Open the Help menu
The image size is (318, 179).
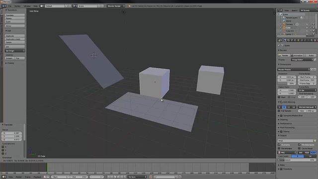35,6
